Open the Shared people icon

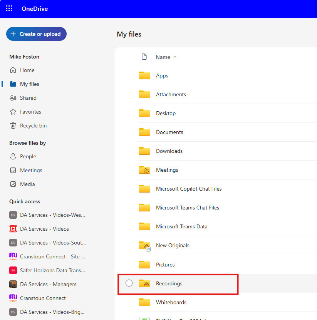click(13, 98)
